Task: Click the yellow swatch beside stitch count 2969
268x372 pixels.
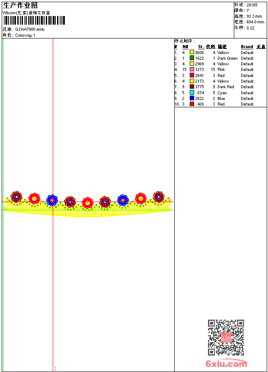Action: pos(192,64)
